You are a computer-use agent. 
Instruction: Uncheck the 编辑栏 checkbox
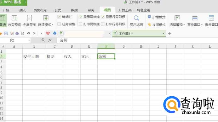pyautogui.click(x=59, y=17)
